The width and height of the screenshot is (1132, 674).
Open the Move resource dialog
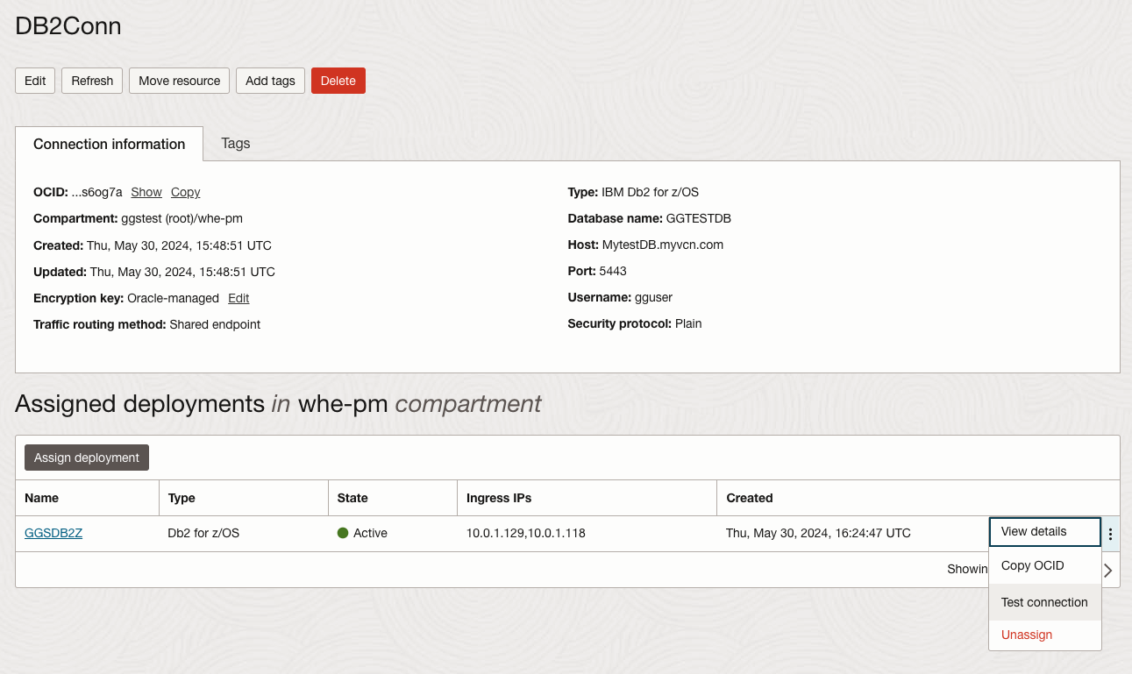coord(179,81)
